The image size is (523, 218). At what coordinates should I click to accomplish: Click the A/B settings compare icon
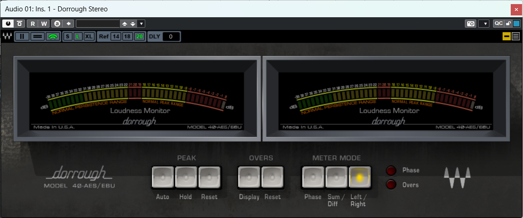coord(57,24)
